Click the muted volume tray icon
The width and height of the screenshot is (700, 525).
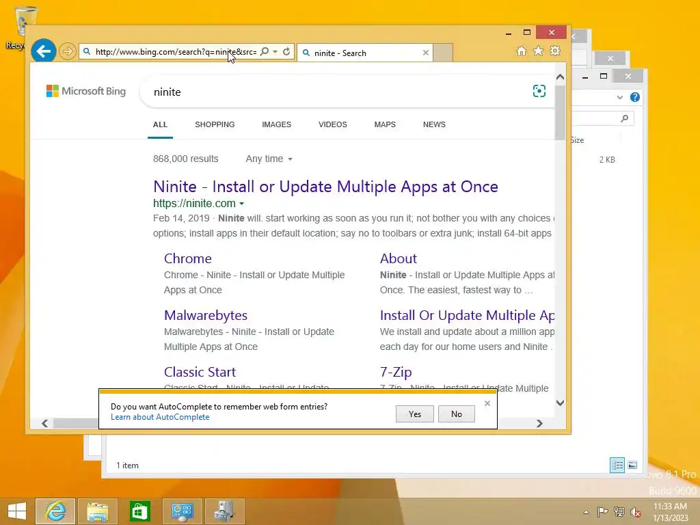[x=636, y=511]
